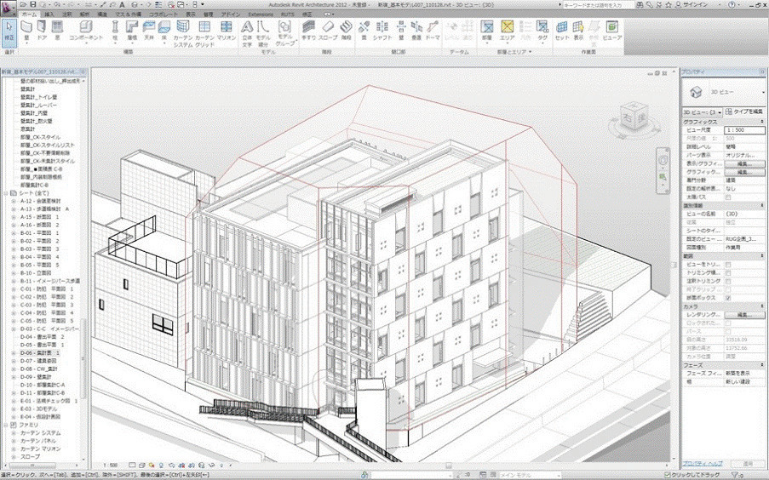The image size is (769, 480).
Task: Click the View Scale (ビュー尺度) 1:500 field
Action: pos(743,131)
